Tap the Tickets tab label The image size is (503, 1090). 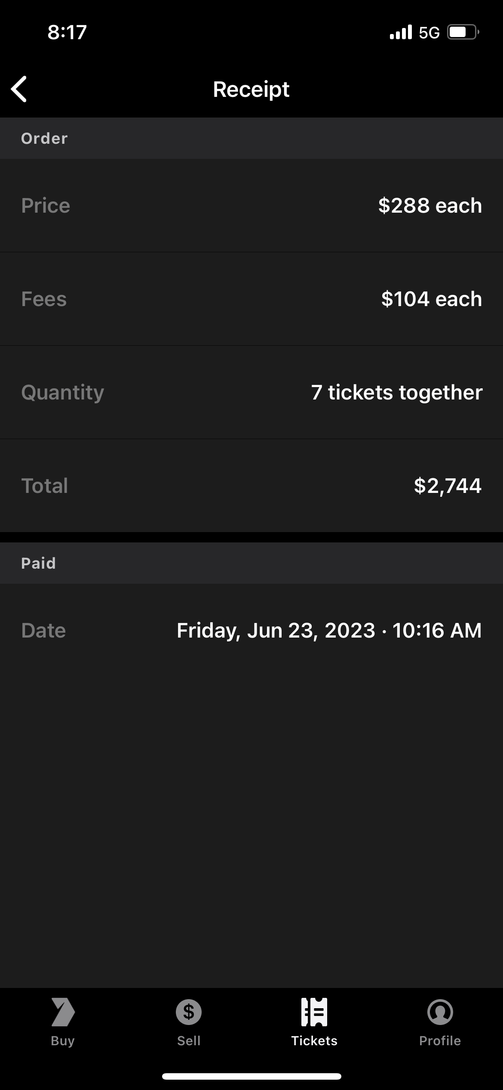click(314, 1041)
